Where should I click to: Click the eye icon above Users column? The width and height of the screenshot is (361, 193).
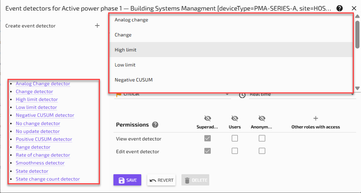click(x=235, y=118)
